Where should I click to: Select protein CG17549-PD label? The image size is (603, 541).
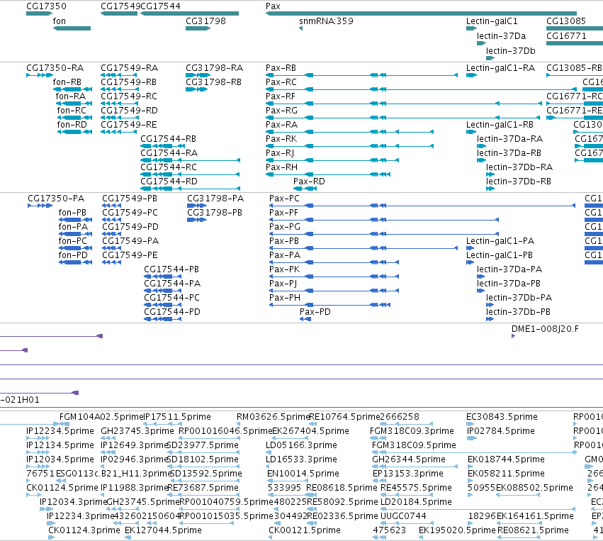pos(130,227)
